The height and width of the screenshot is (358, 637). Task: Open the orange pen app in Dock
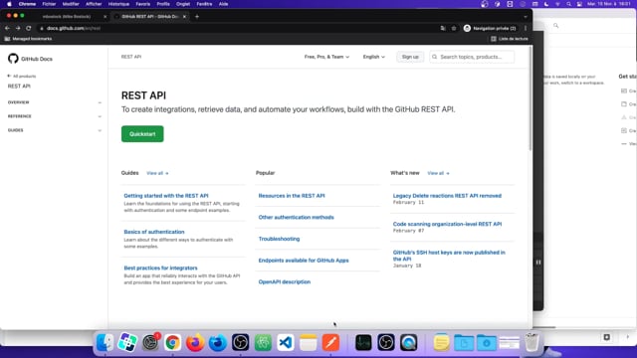point(330,342)
